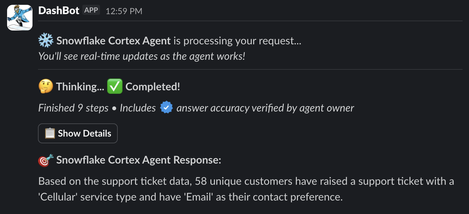Click the APP badge next to DashBot
The width and height of the screenshot is (469, 214).
tap(91, 10)
